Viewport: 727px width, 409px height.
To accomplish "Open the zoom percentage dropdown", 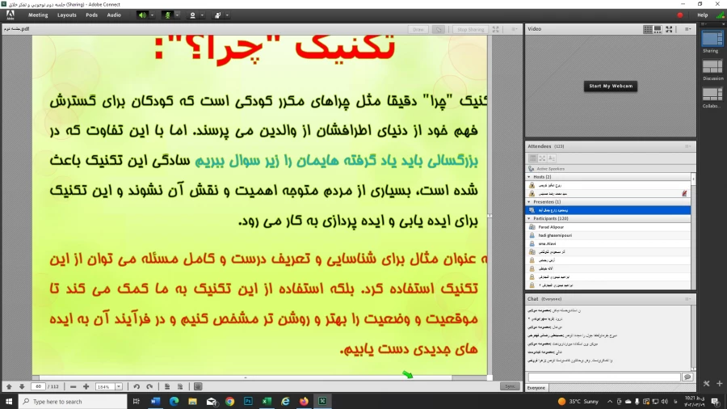I will (119, 386).
